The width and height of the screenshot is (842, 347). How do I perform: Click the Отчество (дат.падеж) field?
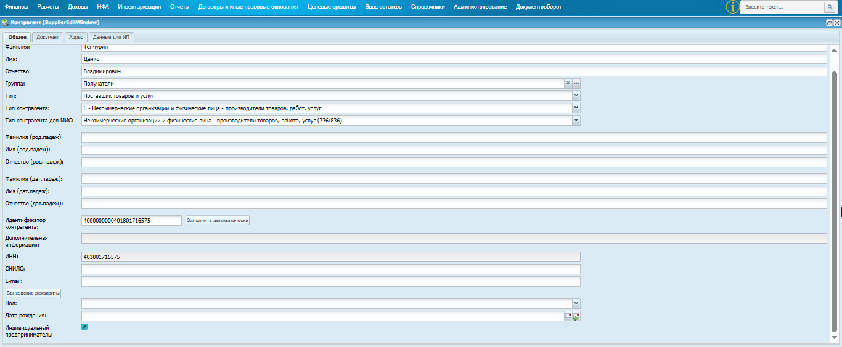454,203
